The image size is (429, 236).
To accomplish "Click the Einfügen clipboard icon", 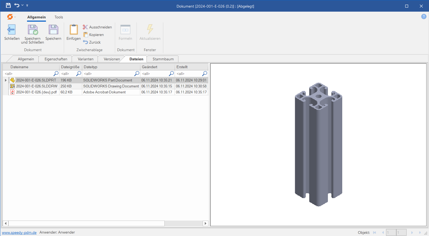I will point(74,29).
